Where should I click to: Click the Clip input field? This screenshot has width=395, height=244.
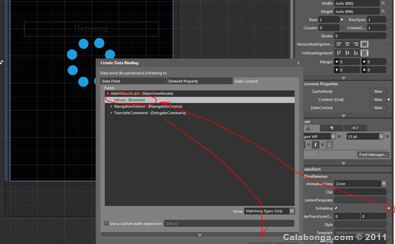(x=360, y=192)
